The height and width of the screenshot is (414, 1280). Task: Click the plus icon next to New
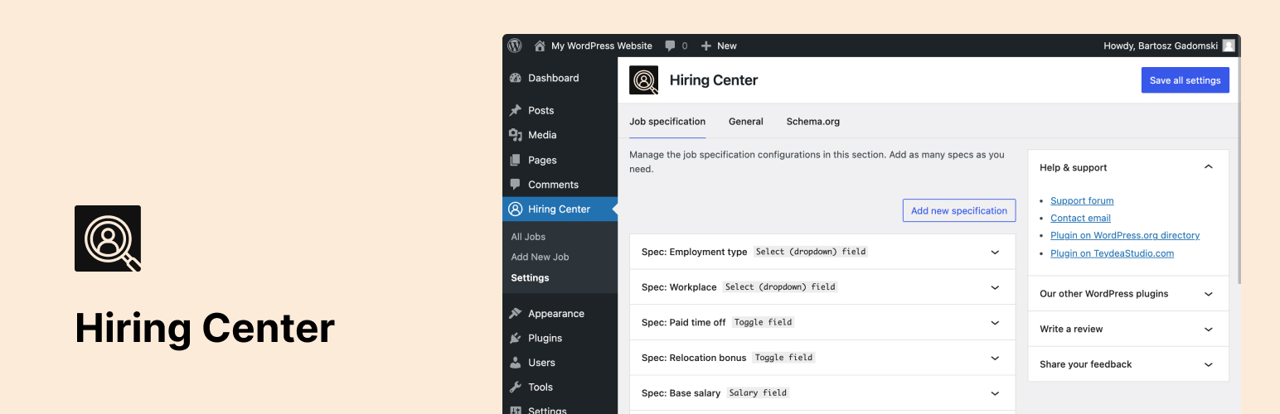coord(706,46)
